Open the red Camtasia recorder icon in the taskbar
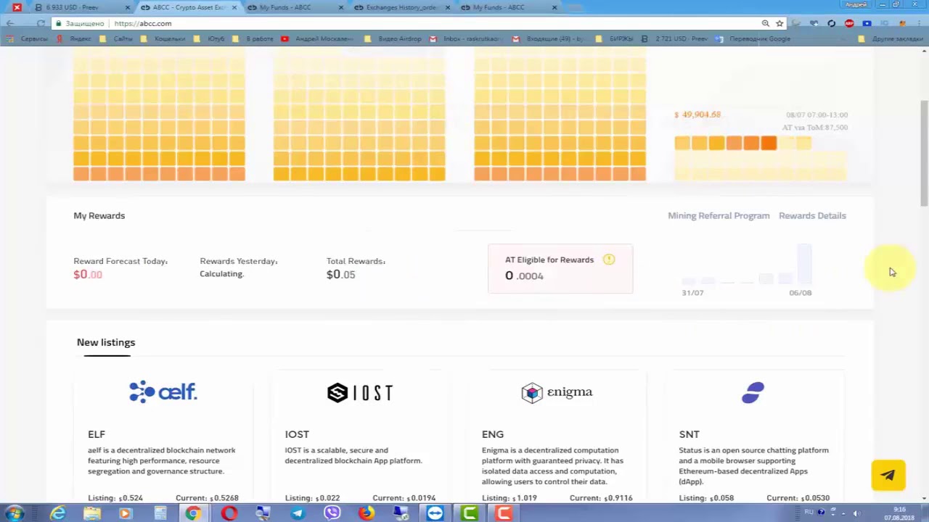The height and width of the screenshot is (522, 929). coord(504,513)
